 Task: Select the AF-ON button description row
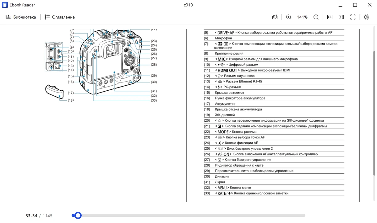[274, 154]
